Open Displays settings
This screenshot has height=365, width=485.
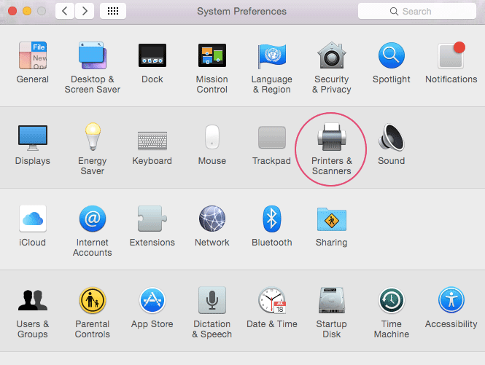[x=32, y=138]
